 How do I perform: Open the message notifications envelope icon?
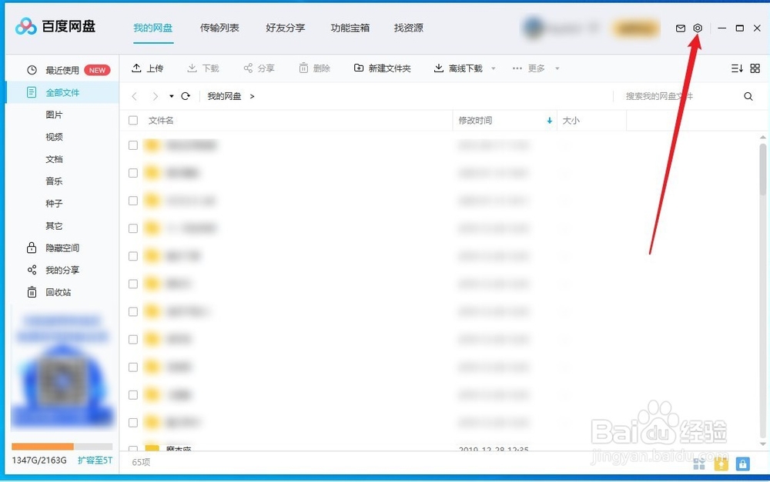pos(681,28)
